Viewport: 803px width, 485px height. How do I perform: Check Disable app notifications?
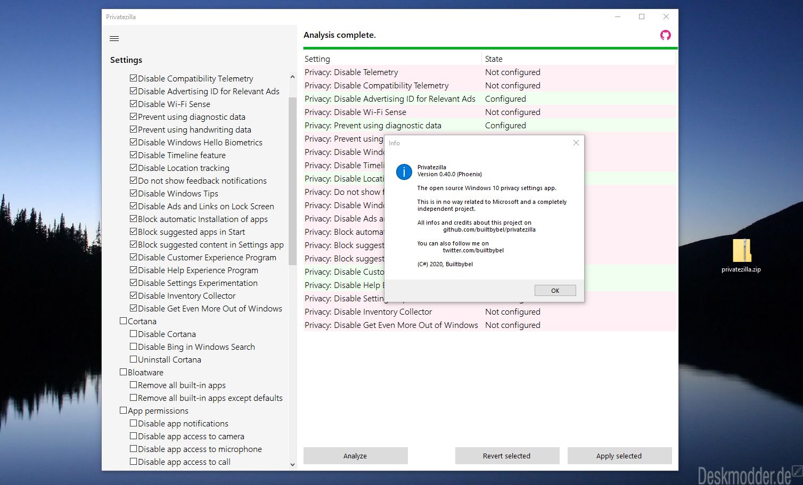coord(134,423)
